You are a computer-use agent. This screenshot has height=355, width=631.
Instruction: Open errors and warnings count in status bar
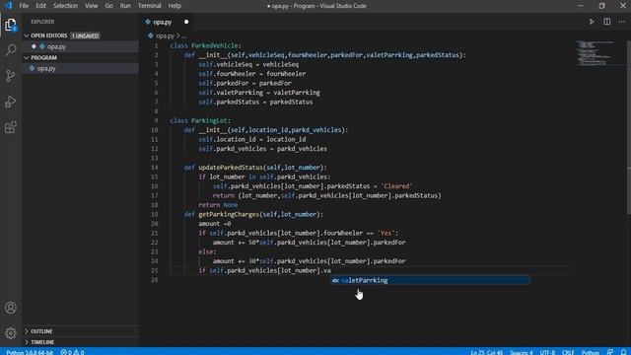coord(72,352)
